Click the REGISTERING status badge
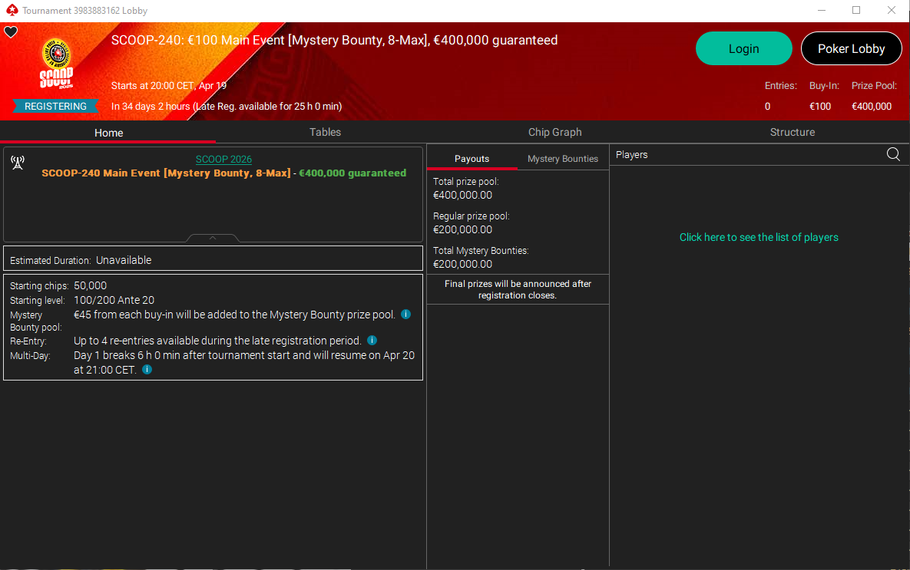910x570 pixels. click(x=55, y=106)
